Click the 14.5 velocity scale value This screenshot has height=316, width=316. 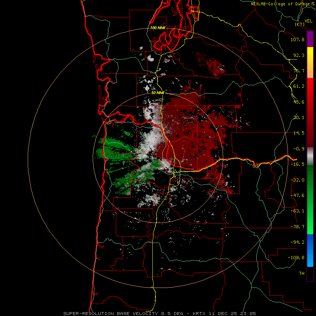[x=299, y=133]
